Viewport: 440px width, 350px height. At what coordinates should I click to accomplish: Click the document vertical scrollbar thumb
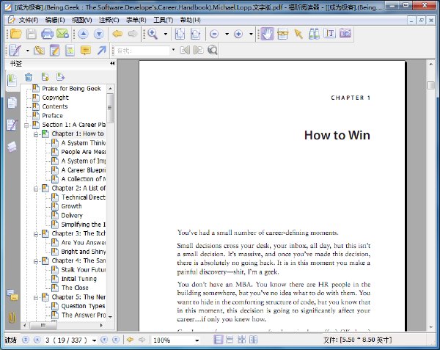[430, 85]
